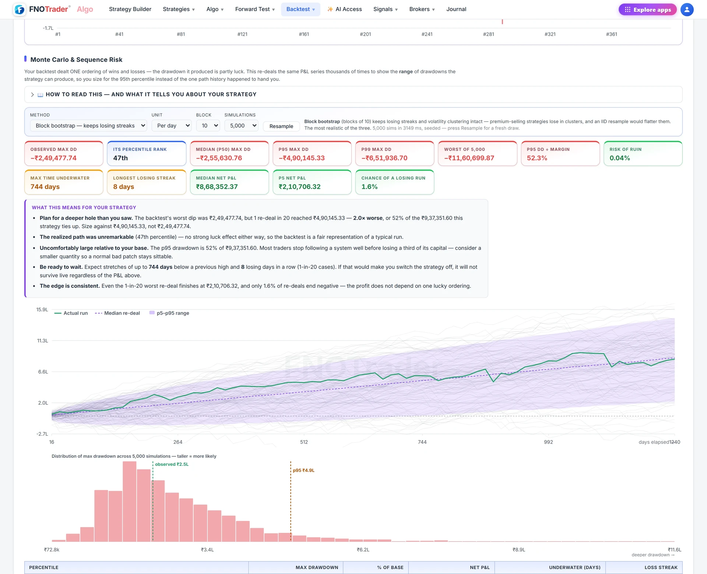Image resolution: width=707 pixels, height=574 pixels.
Task: Click the P95 DD ÷ Margin 52.3% value
Action: (537, 158)
